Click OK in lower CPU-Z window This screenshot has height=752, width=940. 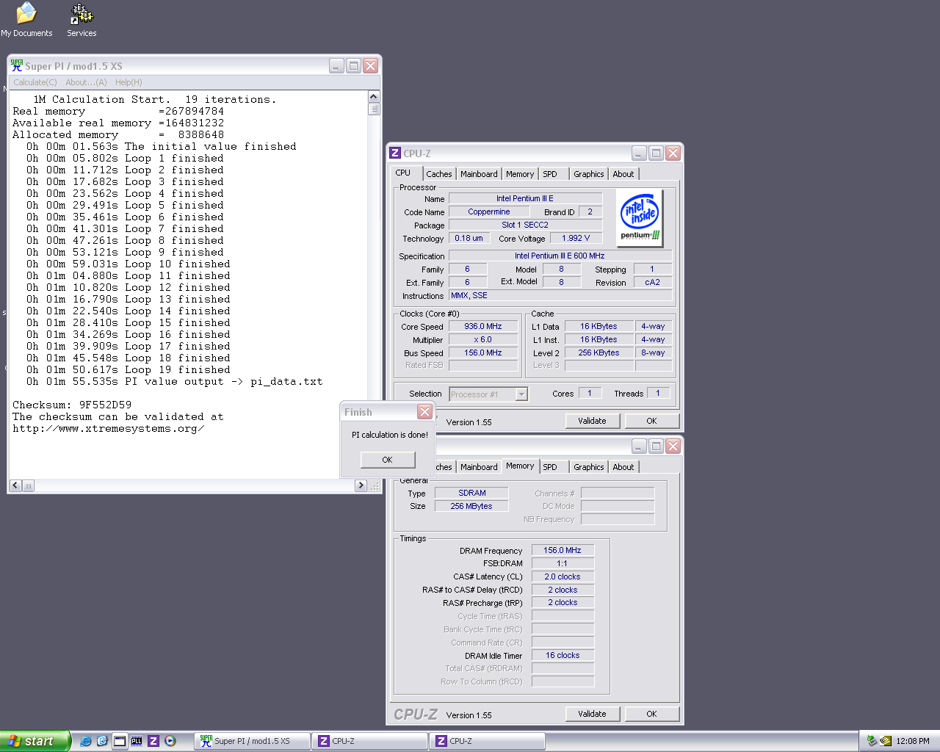(x=651, y=714)
